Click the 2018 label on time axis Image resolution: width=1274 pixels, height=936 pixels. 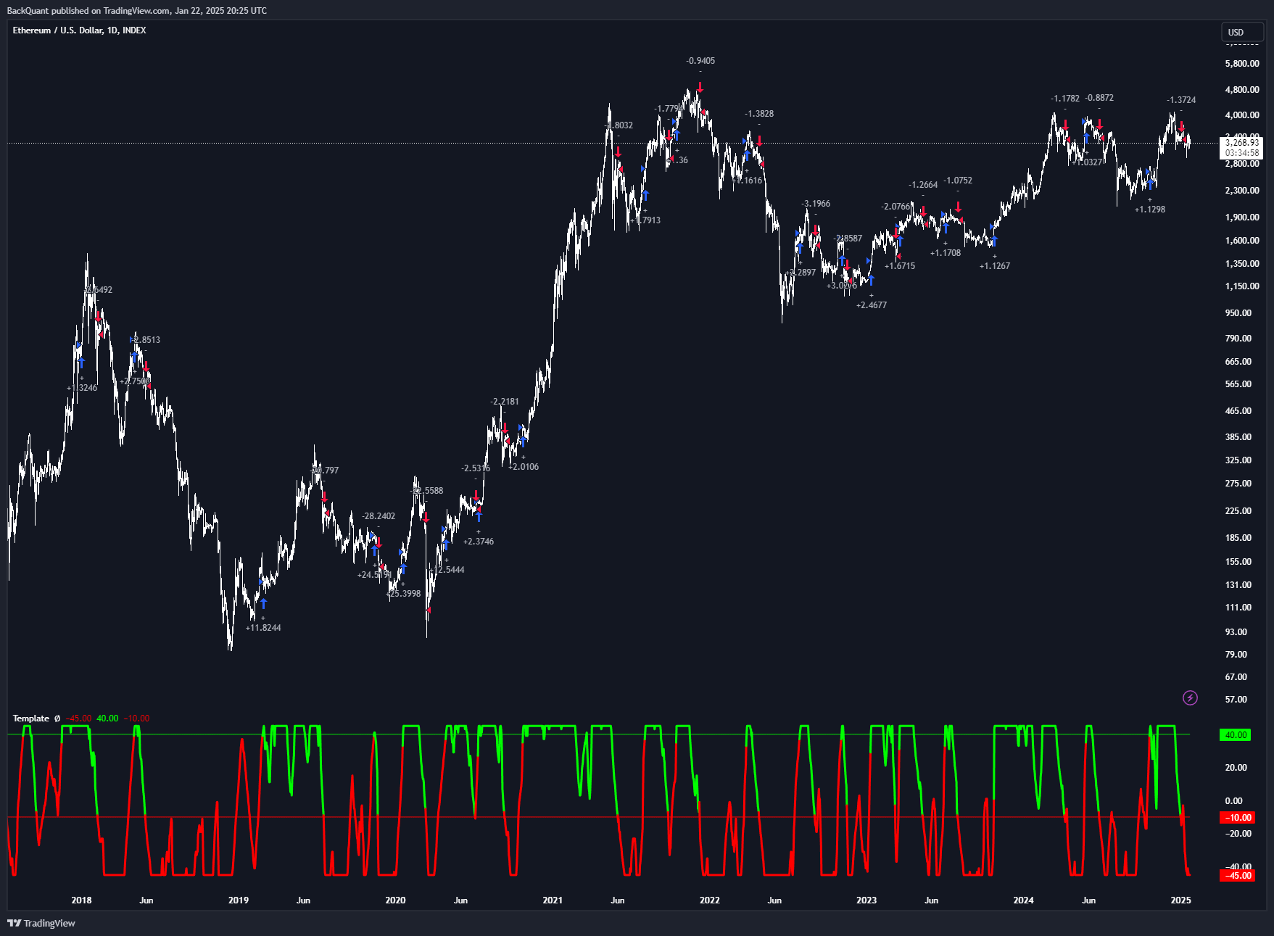81,900
